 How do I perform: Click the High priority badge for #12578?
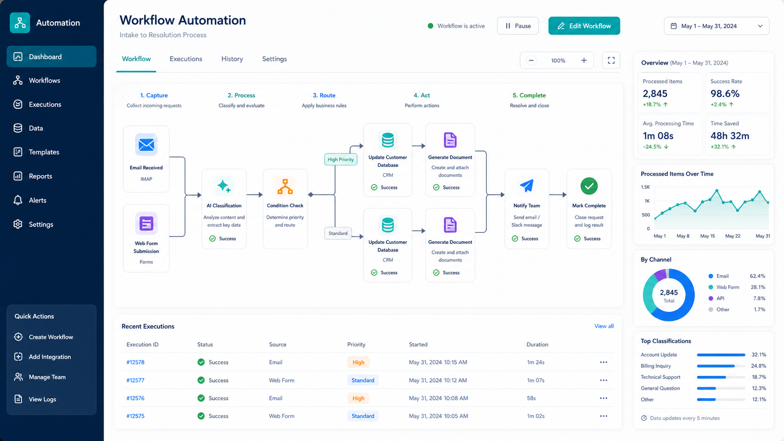click(x=358, y=362)
